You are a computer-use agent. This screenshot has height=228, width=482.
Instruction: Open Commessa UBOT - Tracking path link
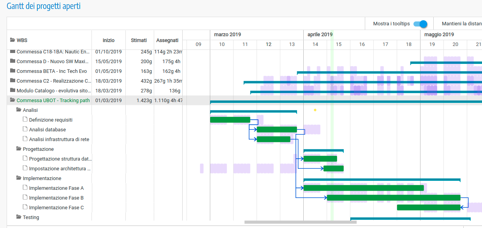53,100
